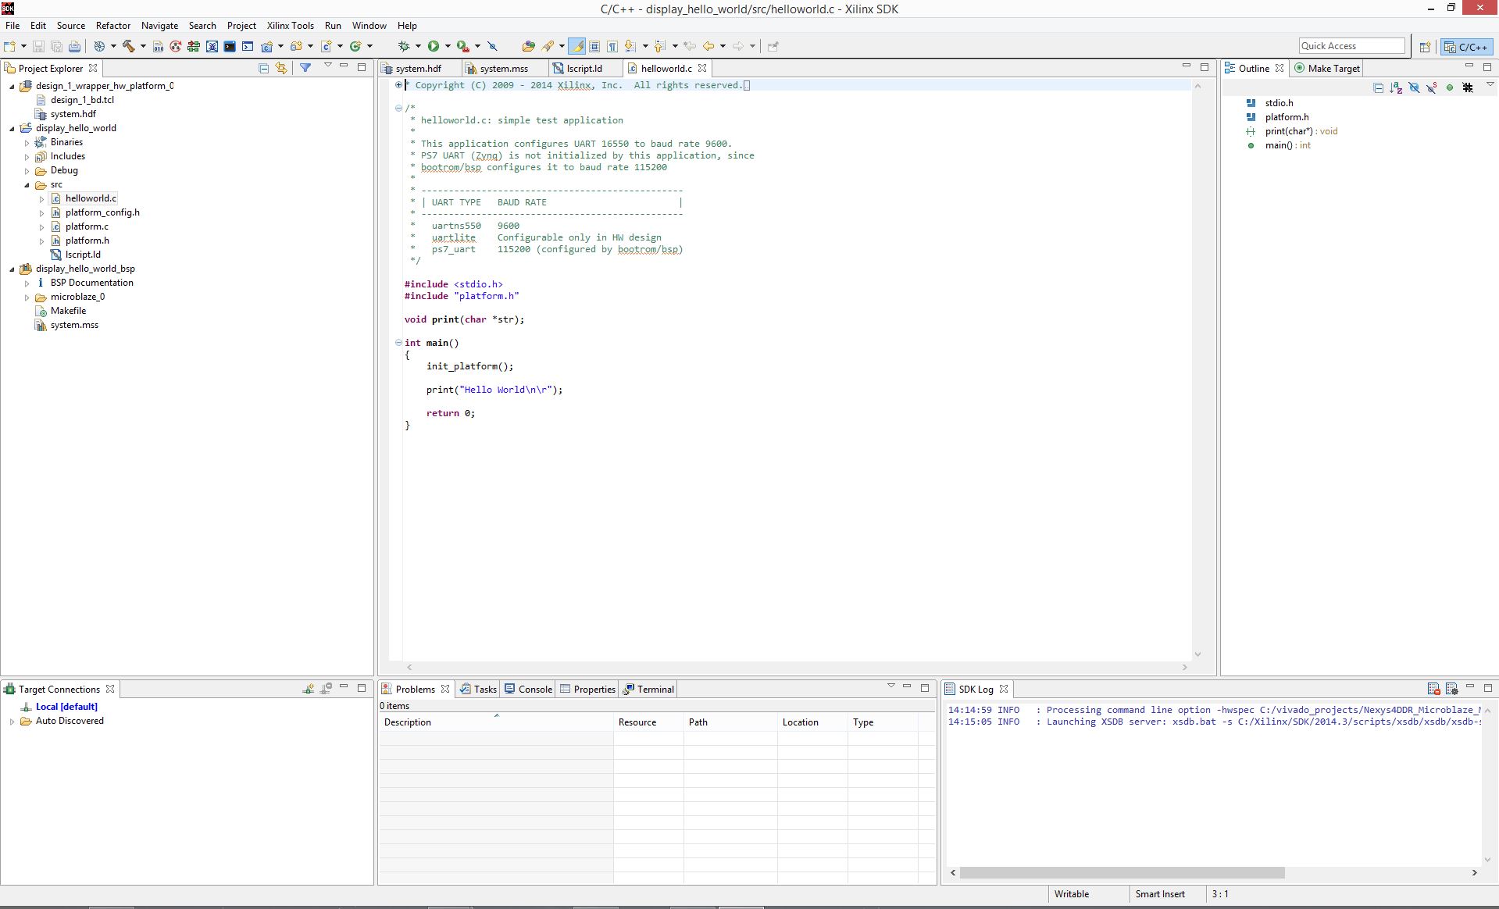Click the green Run button in toolbar

tap(434, 46)
